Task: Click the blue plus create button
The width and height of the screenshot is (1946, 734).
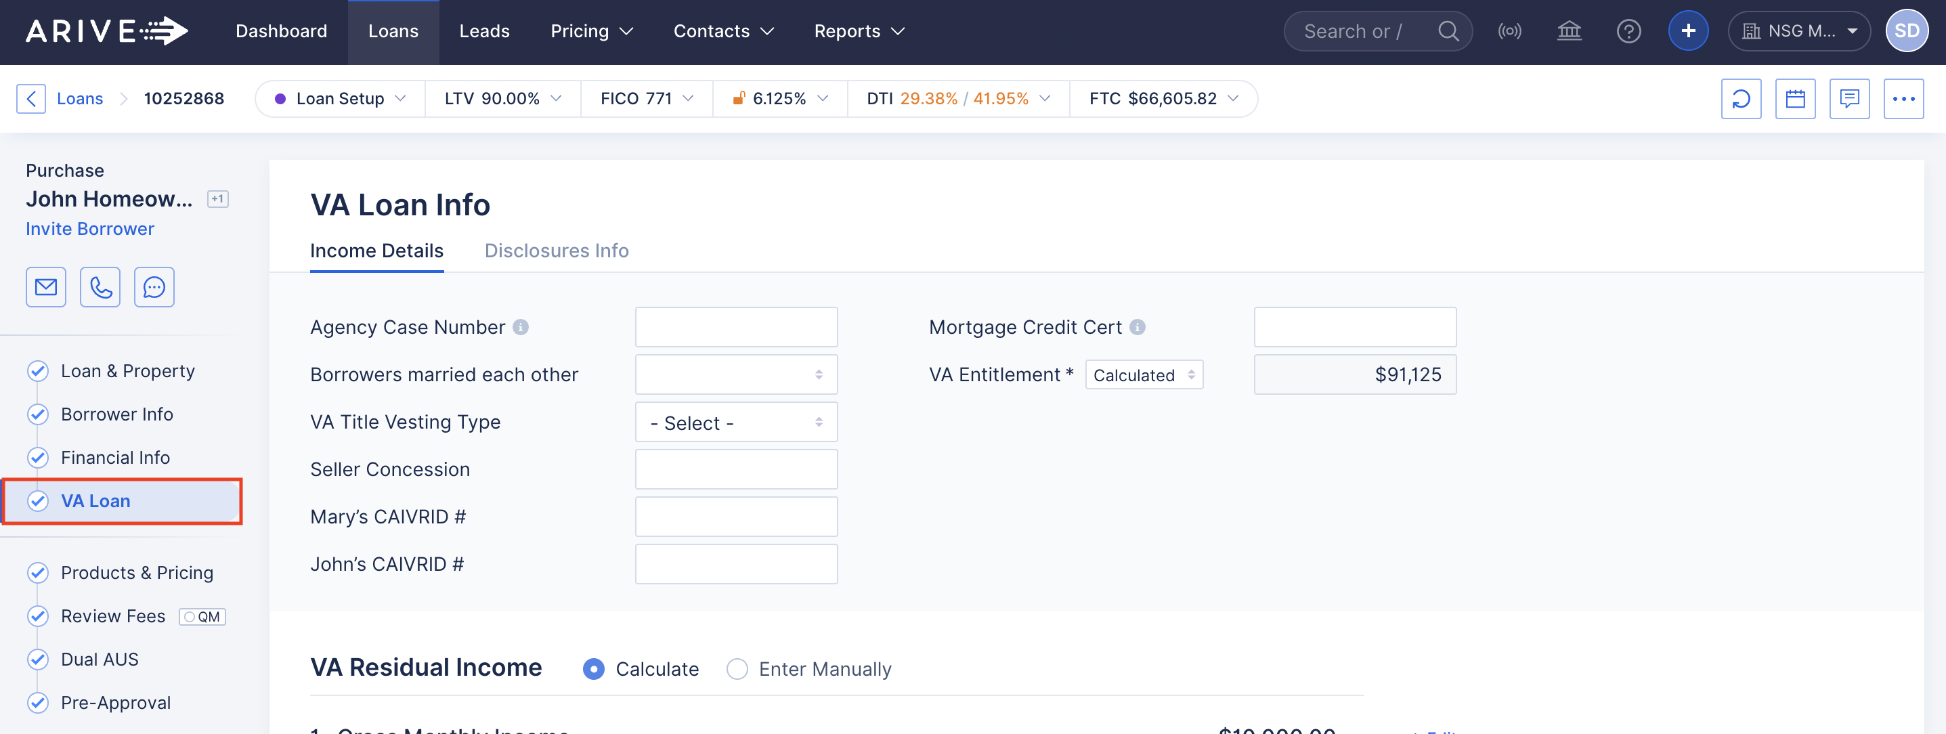Action: click(x=1687, y=31)
